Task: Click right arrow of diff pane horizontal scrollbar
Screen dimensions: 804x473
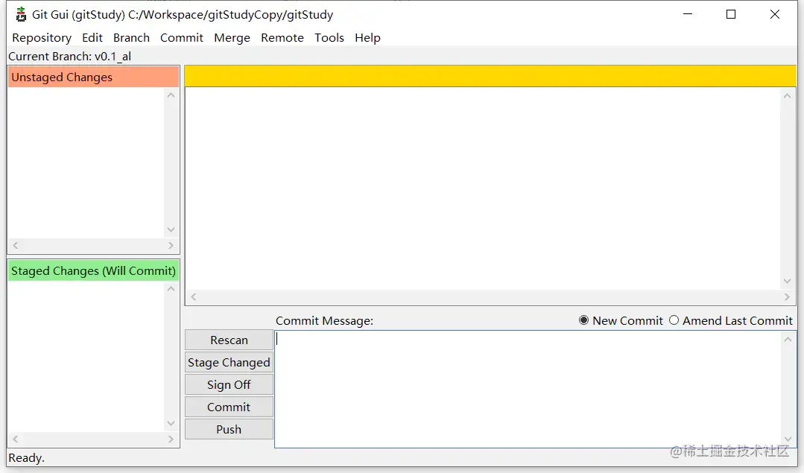Action: point(787,296)
